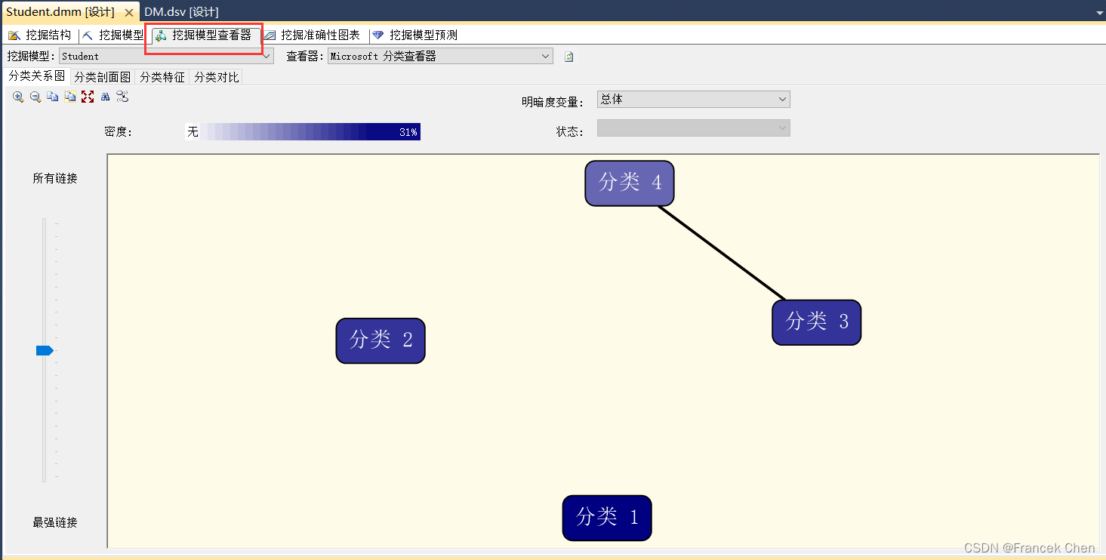Screen dimensions: 1106x560
Task: Open the find node binoculars tool
Action: pos(105,97)
